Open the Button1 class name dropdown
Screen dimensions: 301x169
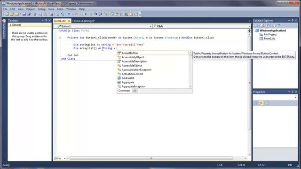150,26
